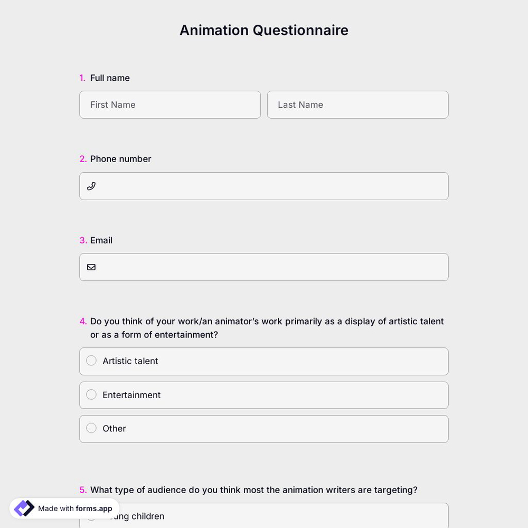Click the "Made with forms.app" badge
The width and height of the screenshot is (528, 528).
tap(63, 508)
